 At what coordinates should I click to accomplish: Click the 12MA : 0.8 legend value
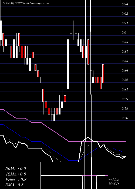[x=16, y=174]
